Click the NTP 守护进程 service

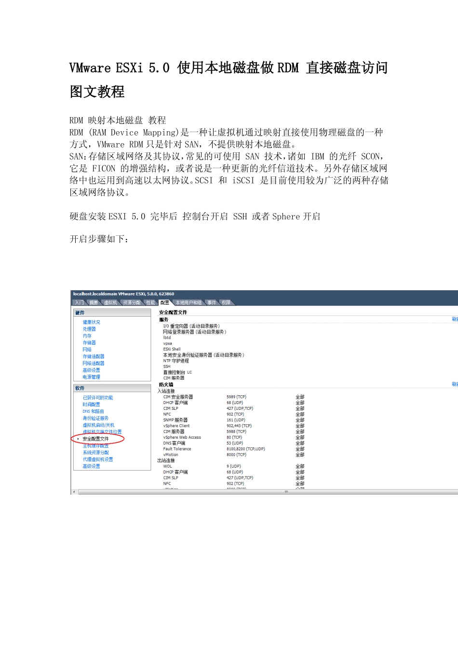click(x=176, y=361)
